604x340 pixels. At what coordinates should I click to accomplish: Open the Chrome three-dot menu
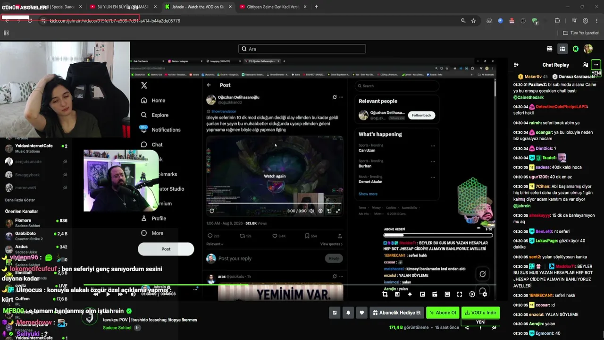click(x=596, y=21)
